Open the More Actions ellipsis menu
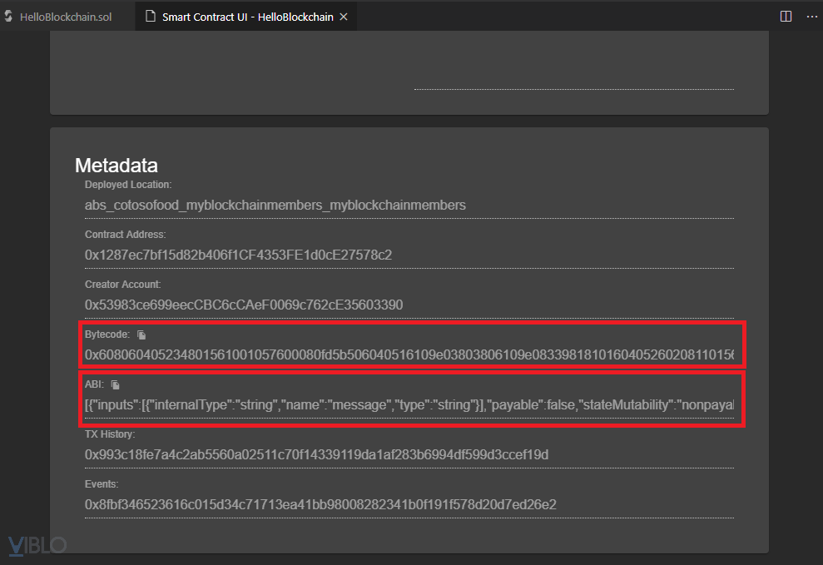Screen dimensions: 823x565 coord(811,17)
